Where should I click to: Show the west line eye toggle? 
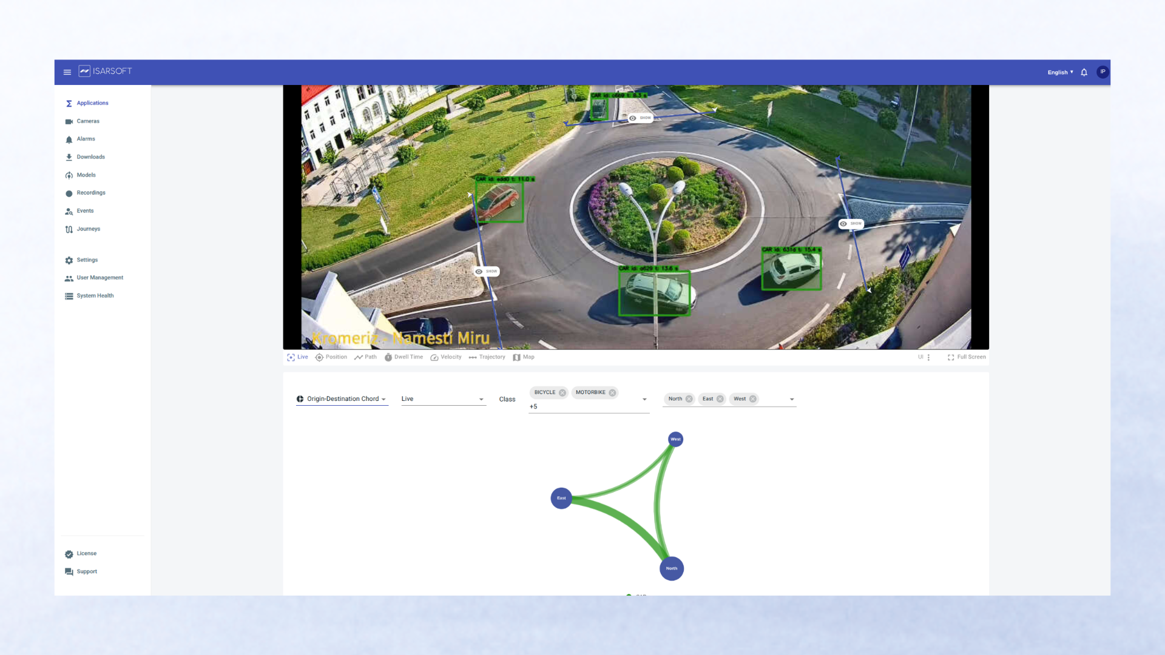tap(487, 272)
